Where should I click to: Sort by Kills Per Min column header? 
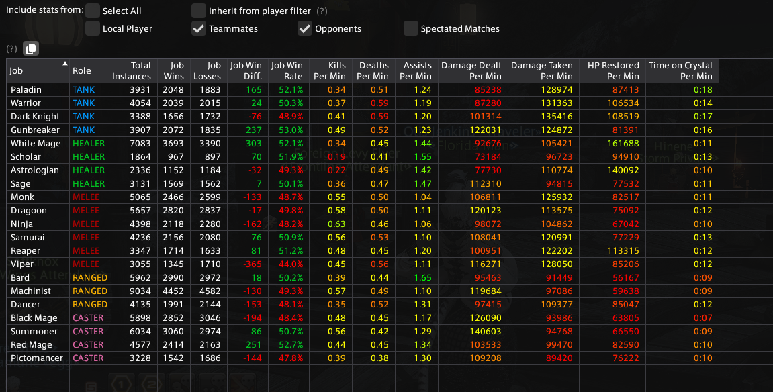(x=331, y=71)
